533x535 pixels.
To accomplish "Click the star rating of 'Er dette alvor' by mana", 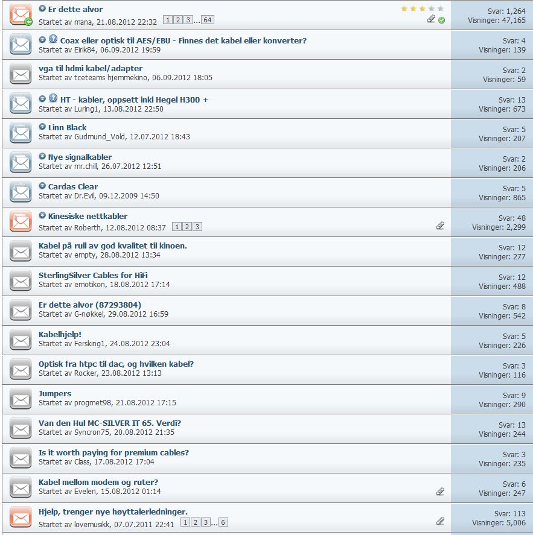I will [x=423, y=8].
